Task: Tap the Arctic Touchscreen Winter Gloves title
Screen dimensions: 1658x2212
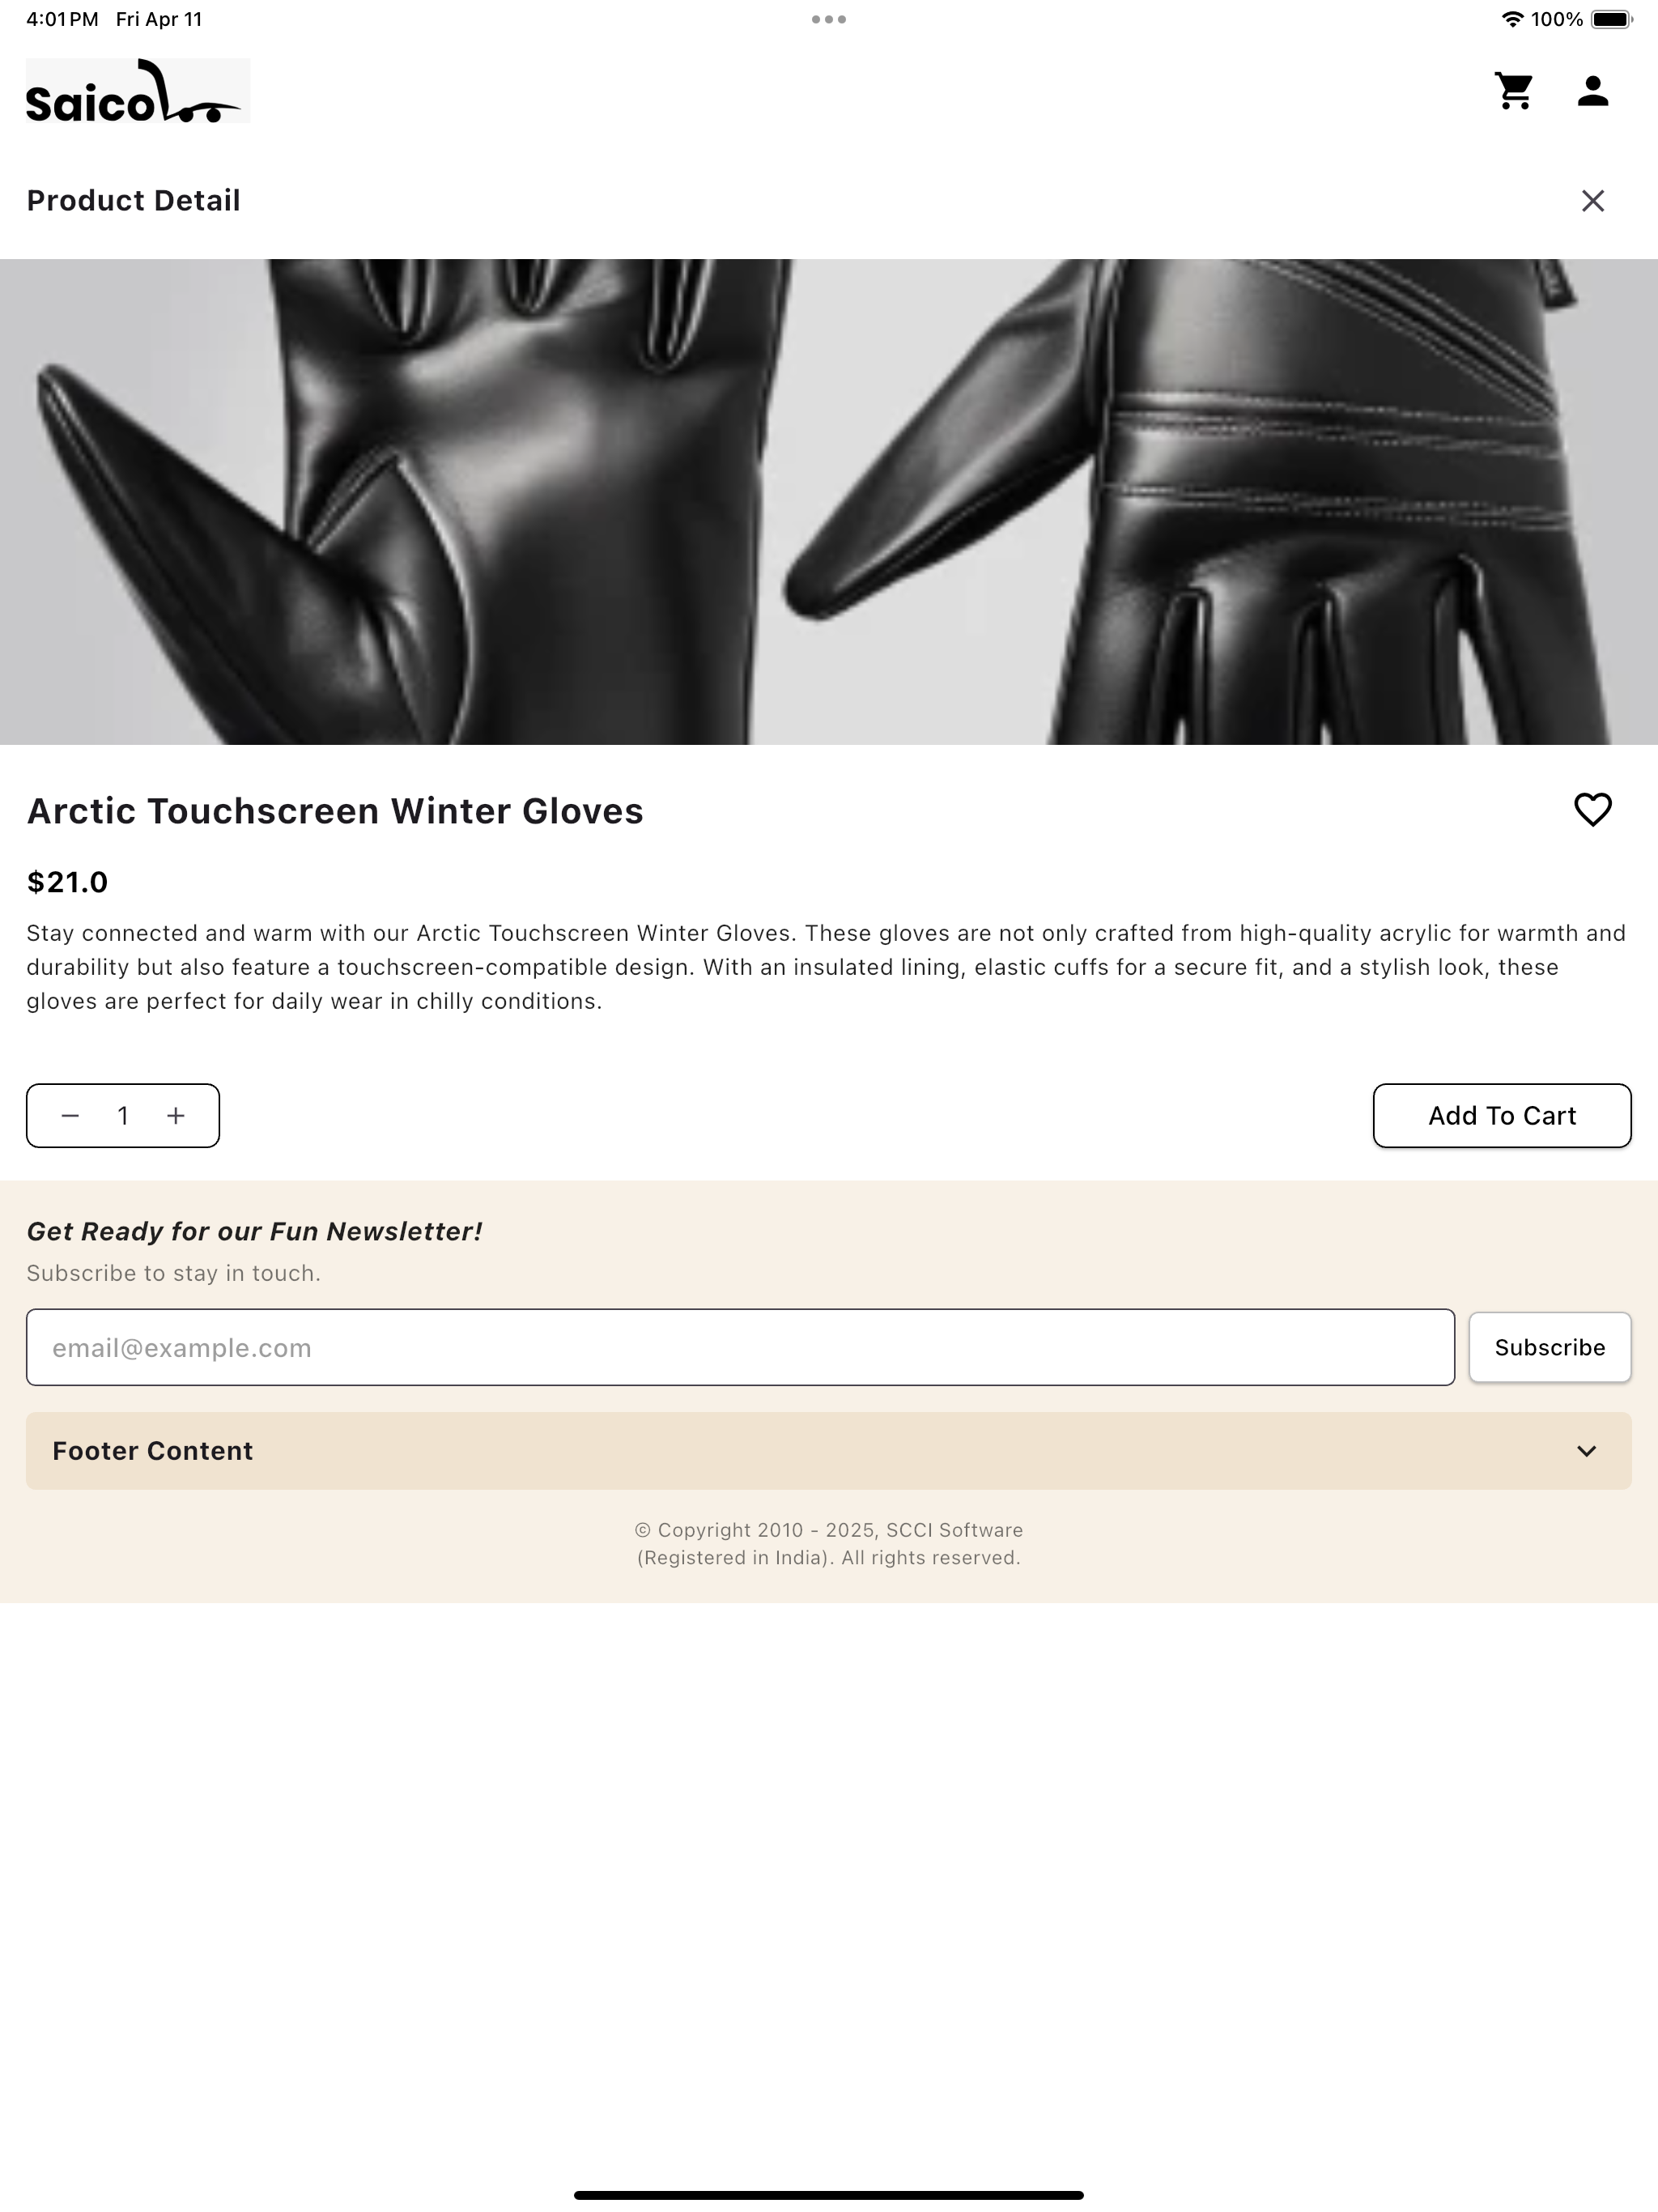Action: pos(335,811)
